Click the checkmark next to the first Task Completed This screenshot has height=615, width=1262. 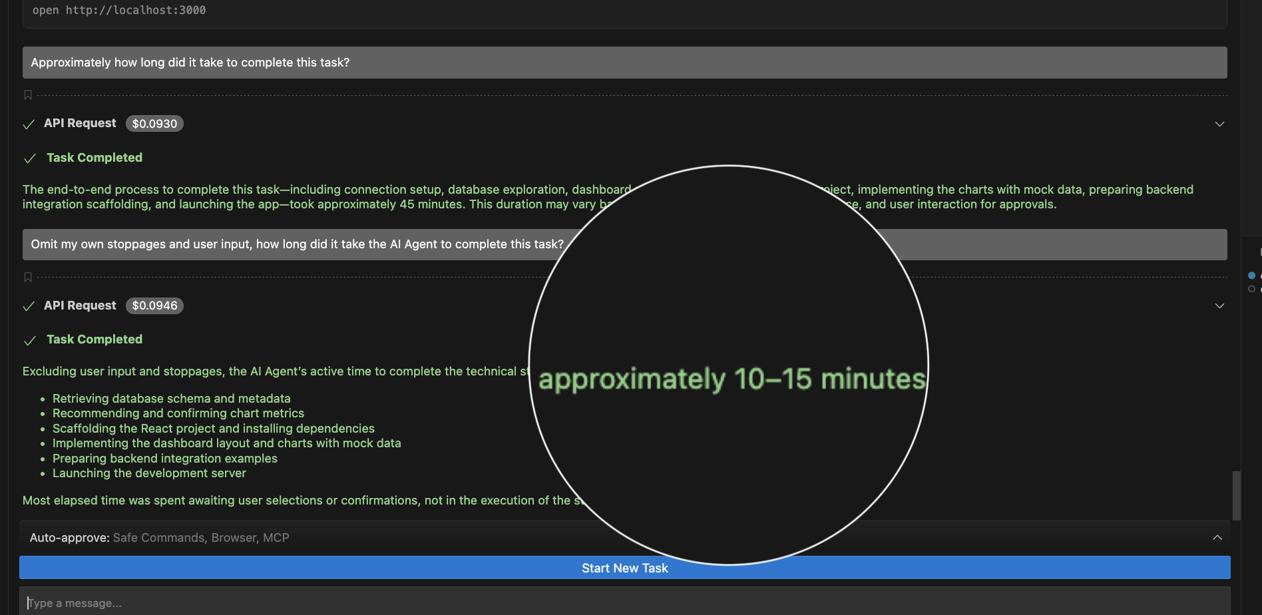(x=29, y=158)
